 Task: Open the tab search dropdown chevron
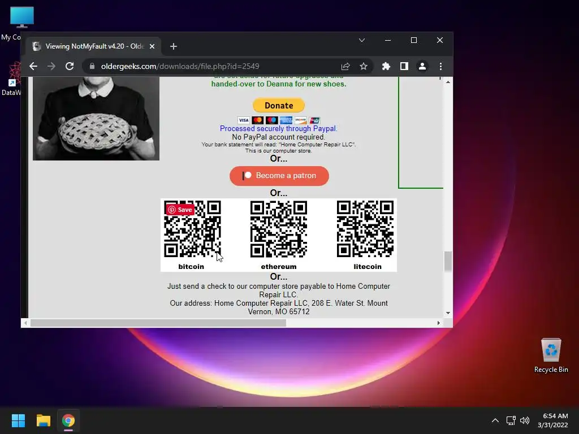pyautogui.click(x=362, y=40)
